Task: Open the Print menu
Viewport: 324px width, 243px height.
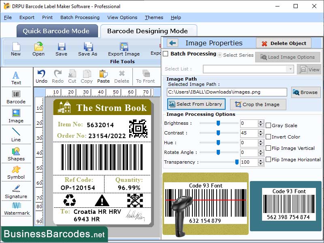Action: tap(47, 17)
